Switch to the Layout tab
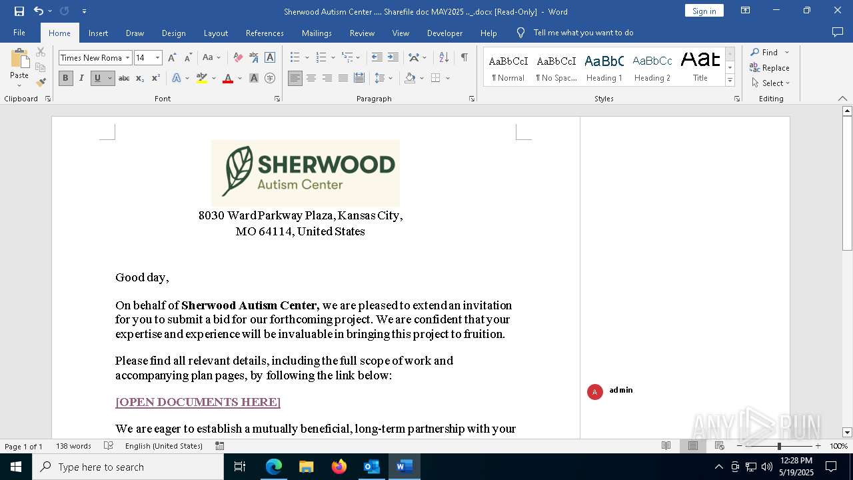Screen dimensions: 853x480 point(216,33)
